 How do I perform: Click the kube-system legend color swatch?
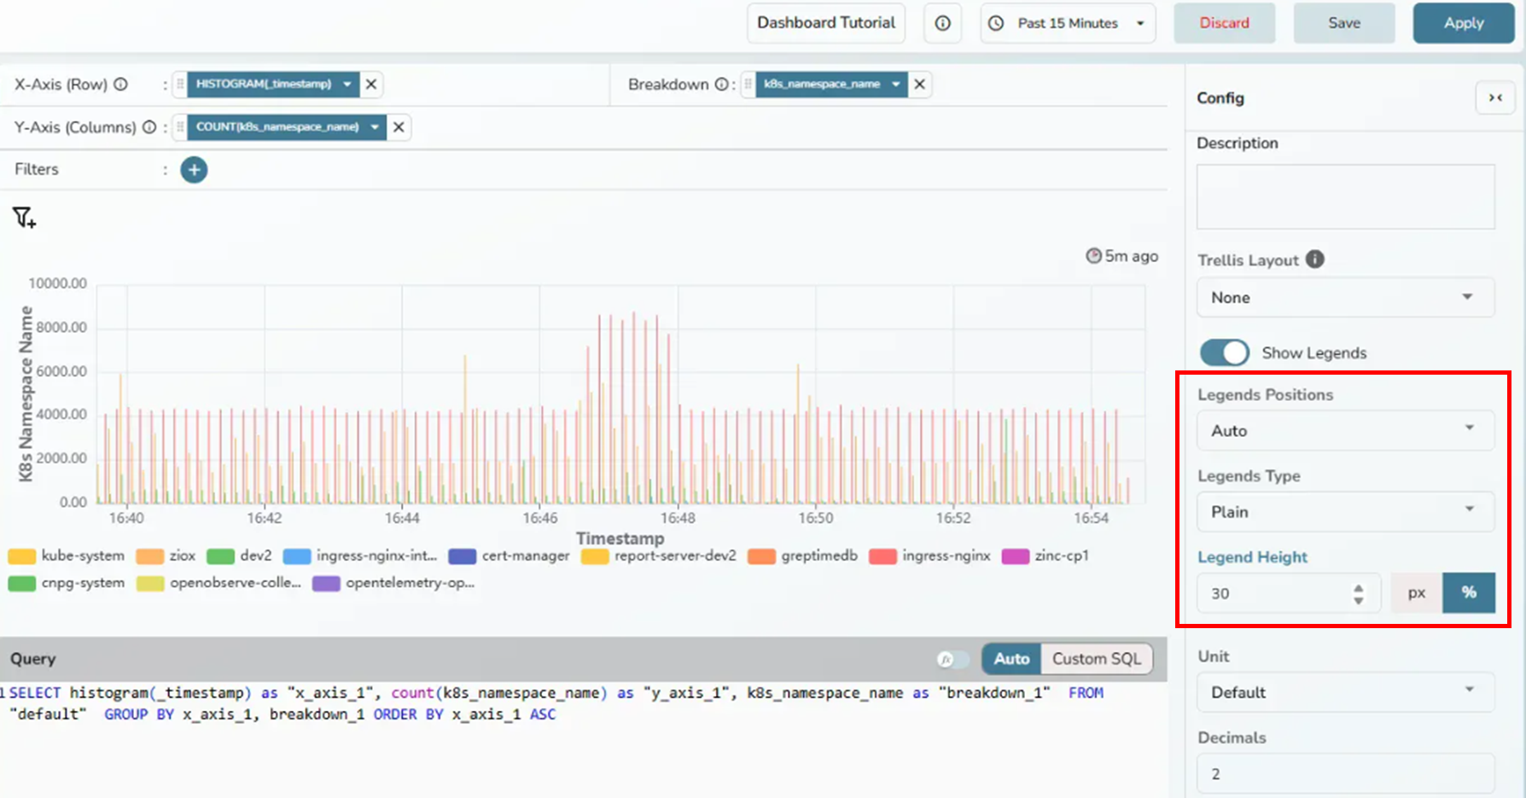[22, 556]
